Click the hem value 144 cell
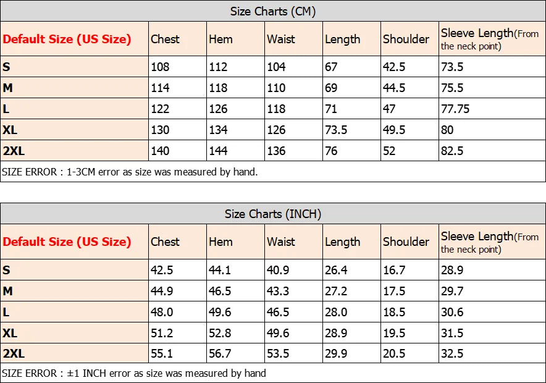 [236, 150]
